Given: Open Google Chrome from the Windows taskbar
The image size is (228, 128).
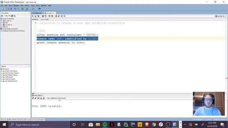Looking at the screenshot, I should 154,124.
